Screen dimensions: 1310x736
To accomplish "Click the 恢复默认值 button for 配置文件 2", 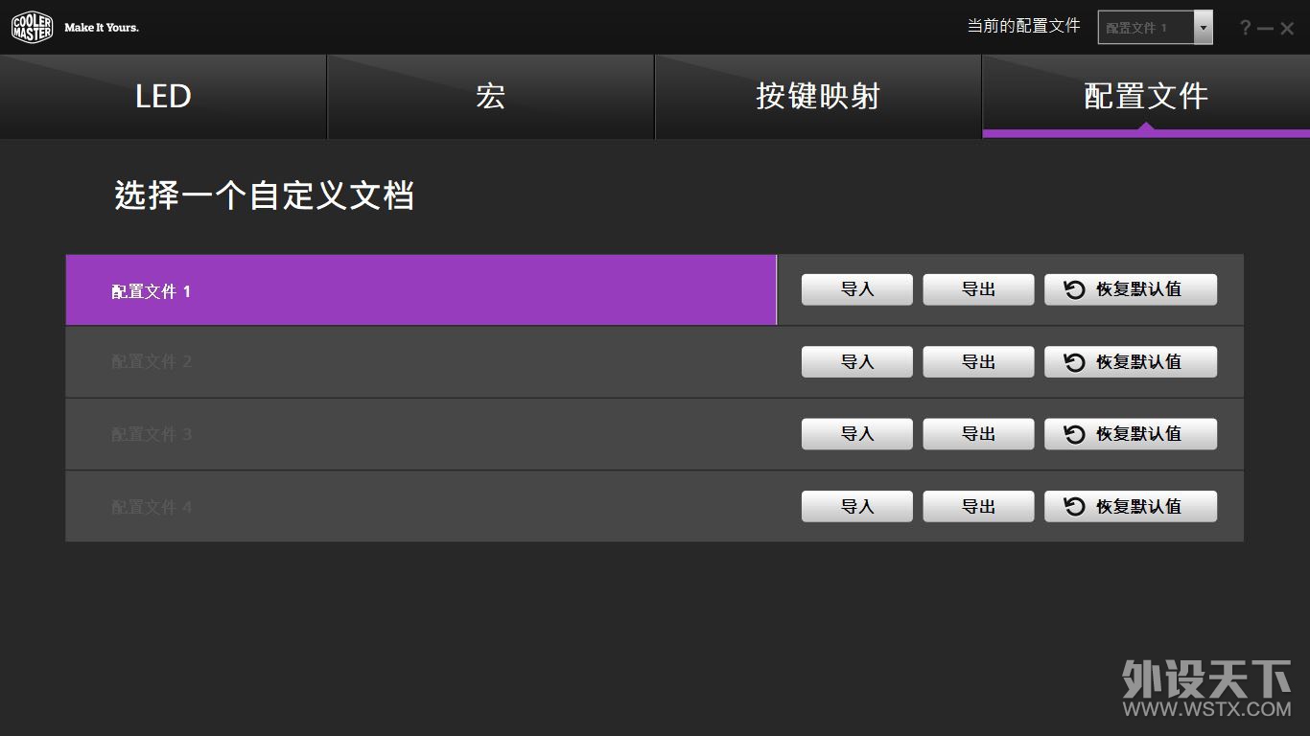I will tap(1130, 362).
